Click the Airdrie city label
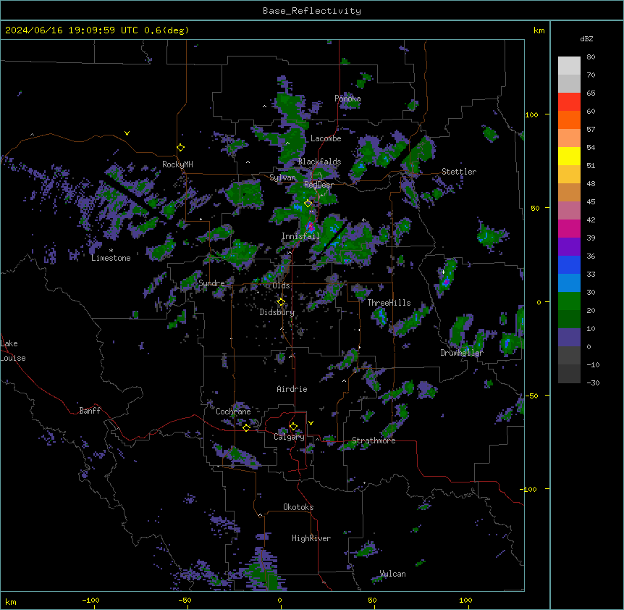Viewport: 624px width, 610px height. tap(292, 389)
